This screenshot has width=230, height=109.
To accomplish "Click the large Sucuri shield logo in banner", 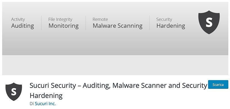I will pyautogui.click(x=209, y=22).
